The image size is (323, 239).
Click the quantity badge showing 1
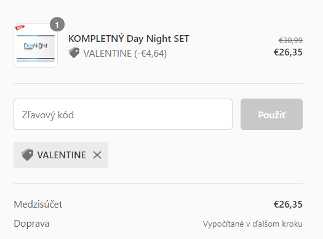pos(57,25)
